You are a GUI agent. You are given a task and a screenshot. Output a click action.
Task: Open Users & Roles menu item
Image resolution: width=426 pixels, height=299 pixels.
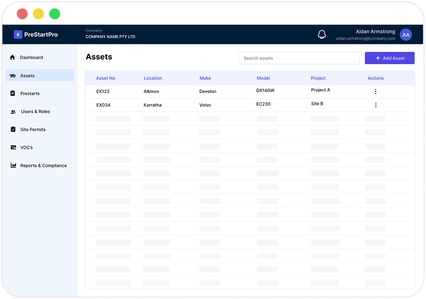click(35, 112)
